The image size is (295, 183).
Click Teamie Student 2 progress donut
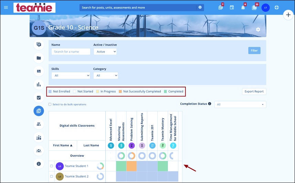point(100,176)
